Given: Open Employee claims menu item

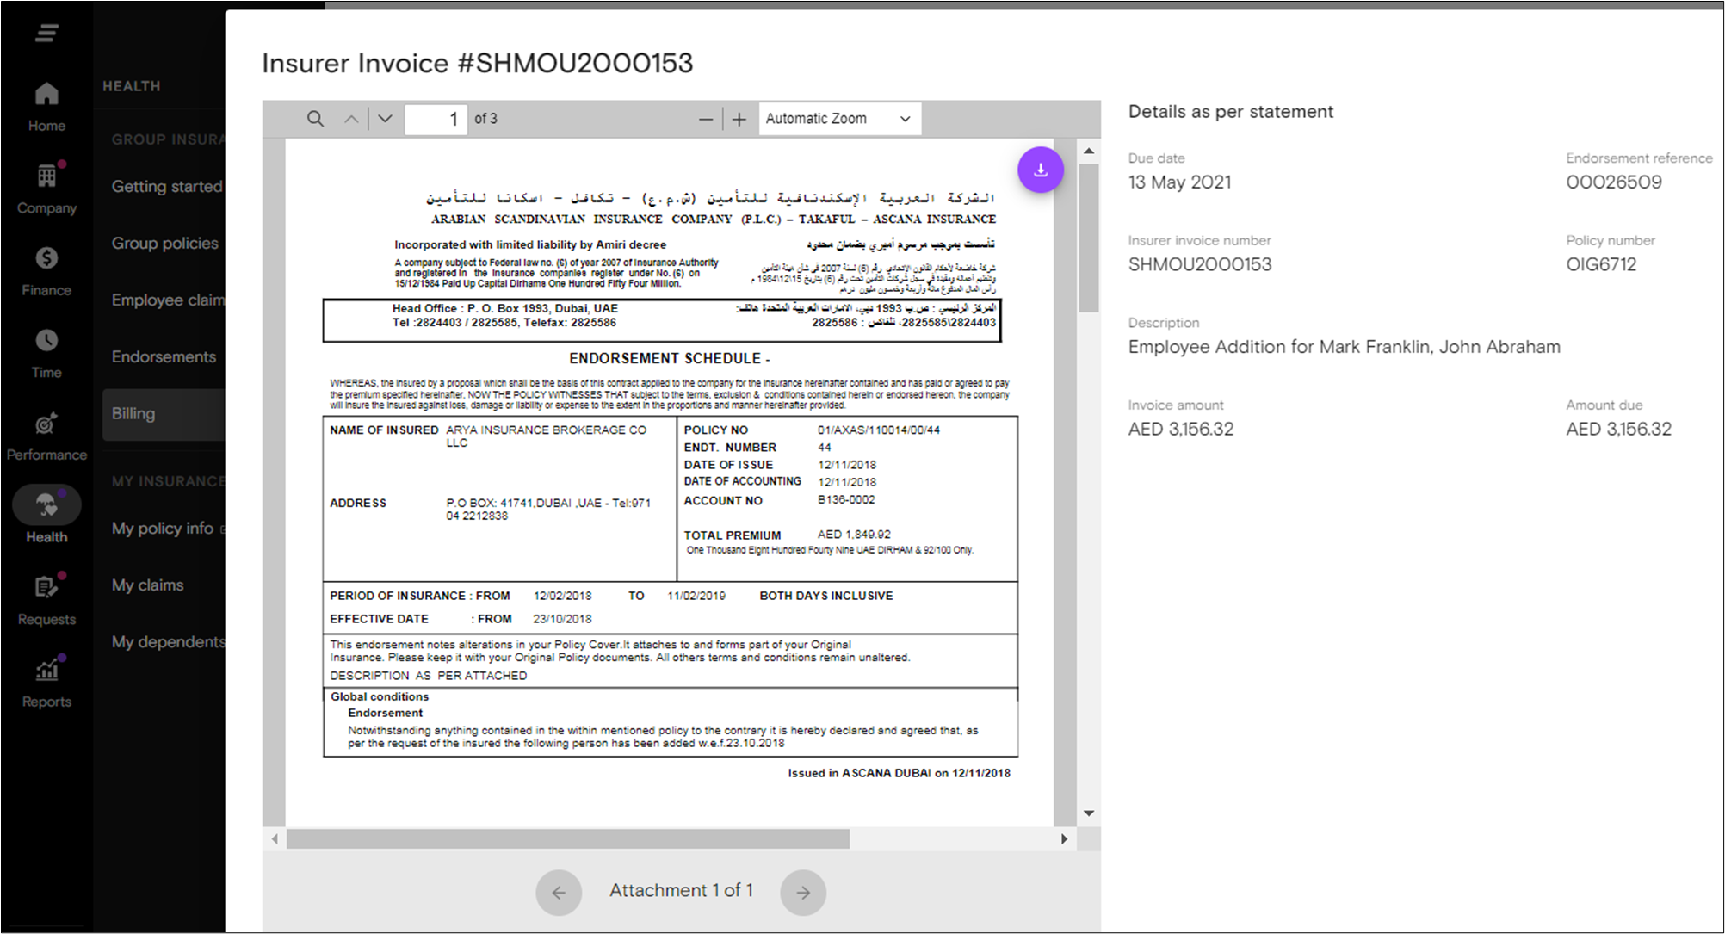Looking at the screenshot, I should coord(167,300).
